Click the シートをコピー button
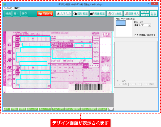The image size is (161, 127). click(x=136, y=84)
